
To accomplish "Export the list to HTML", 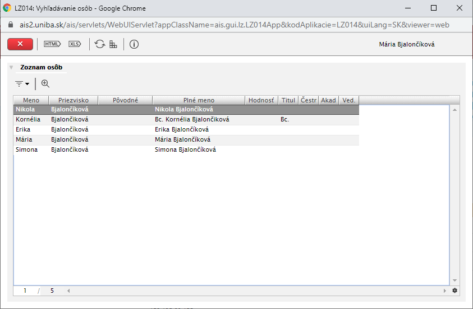I will click(52, 44).
